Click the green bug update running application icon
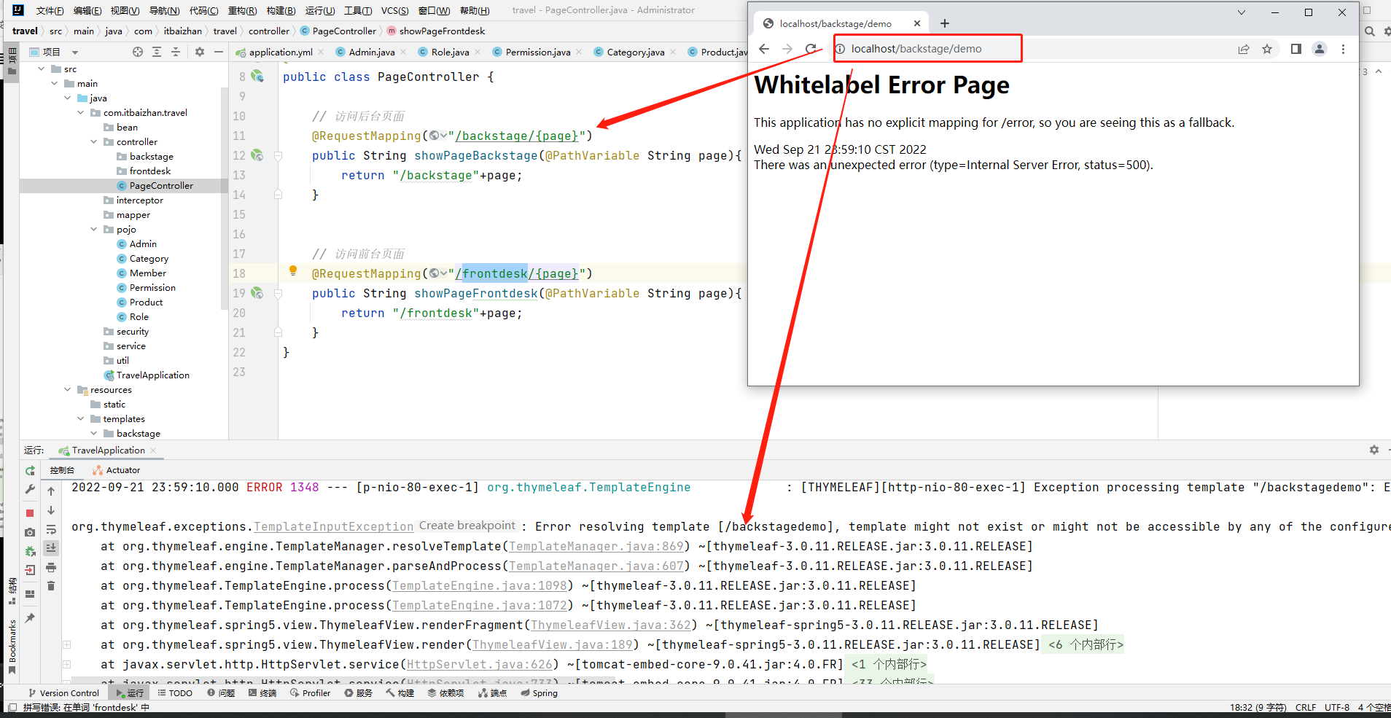This screenshot has width=1391, height=718. [30, 552]
